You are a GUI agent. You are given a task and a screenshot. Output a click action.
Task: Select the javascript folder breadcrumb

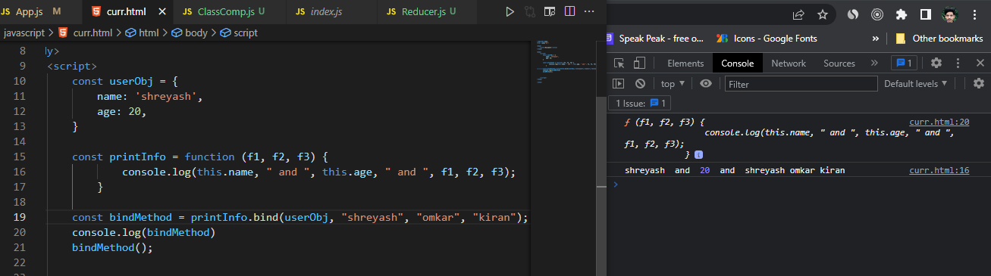point(24,33)
